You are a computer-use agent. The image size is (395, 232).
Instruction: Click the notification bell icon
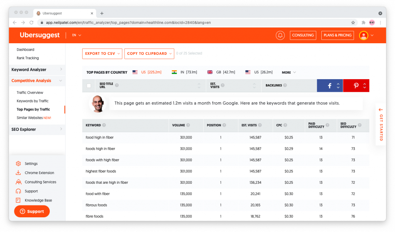coord(280,35)
